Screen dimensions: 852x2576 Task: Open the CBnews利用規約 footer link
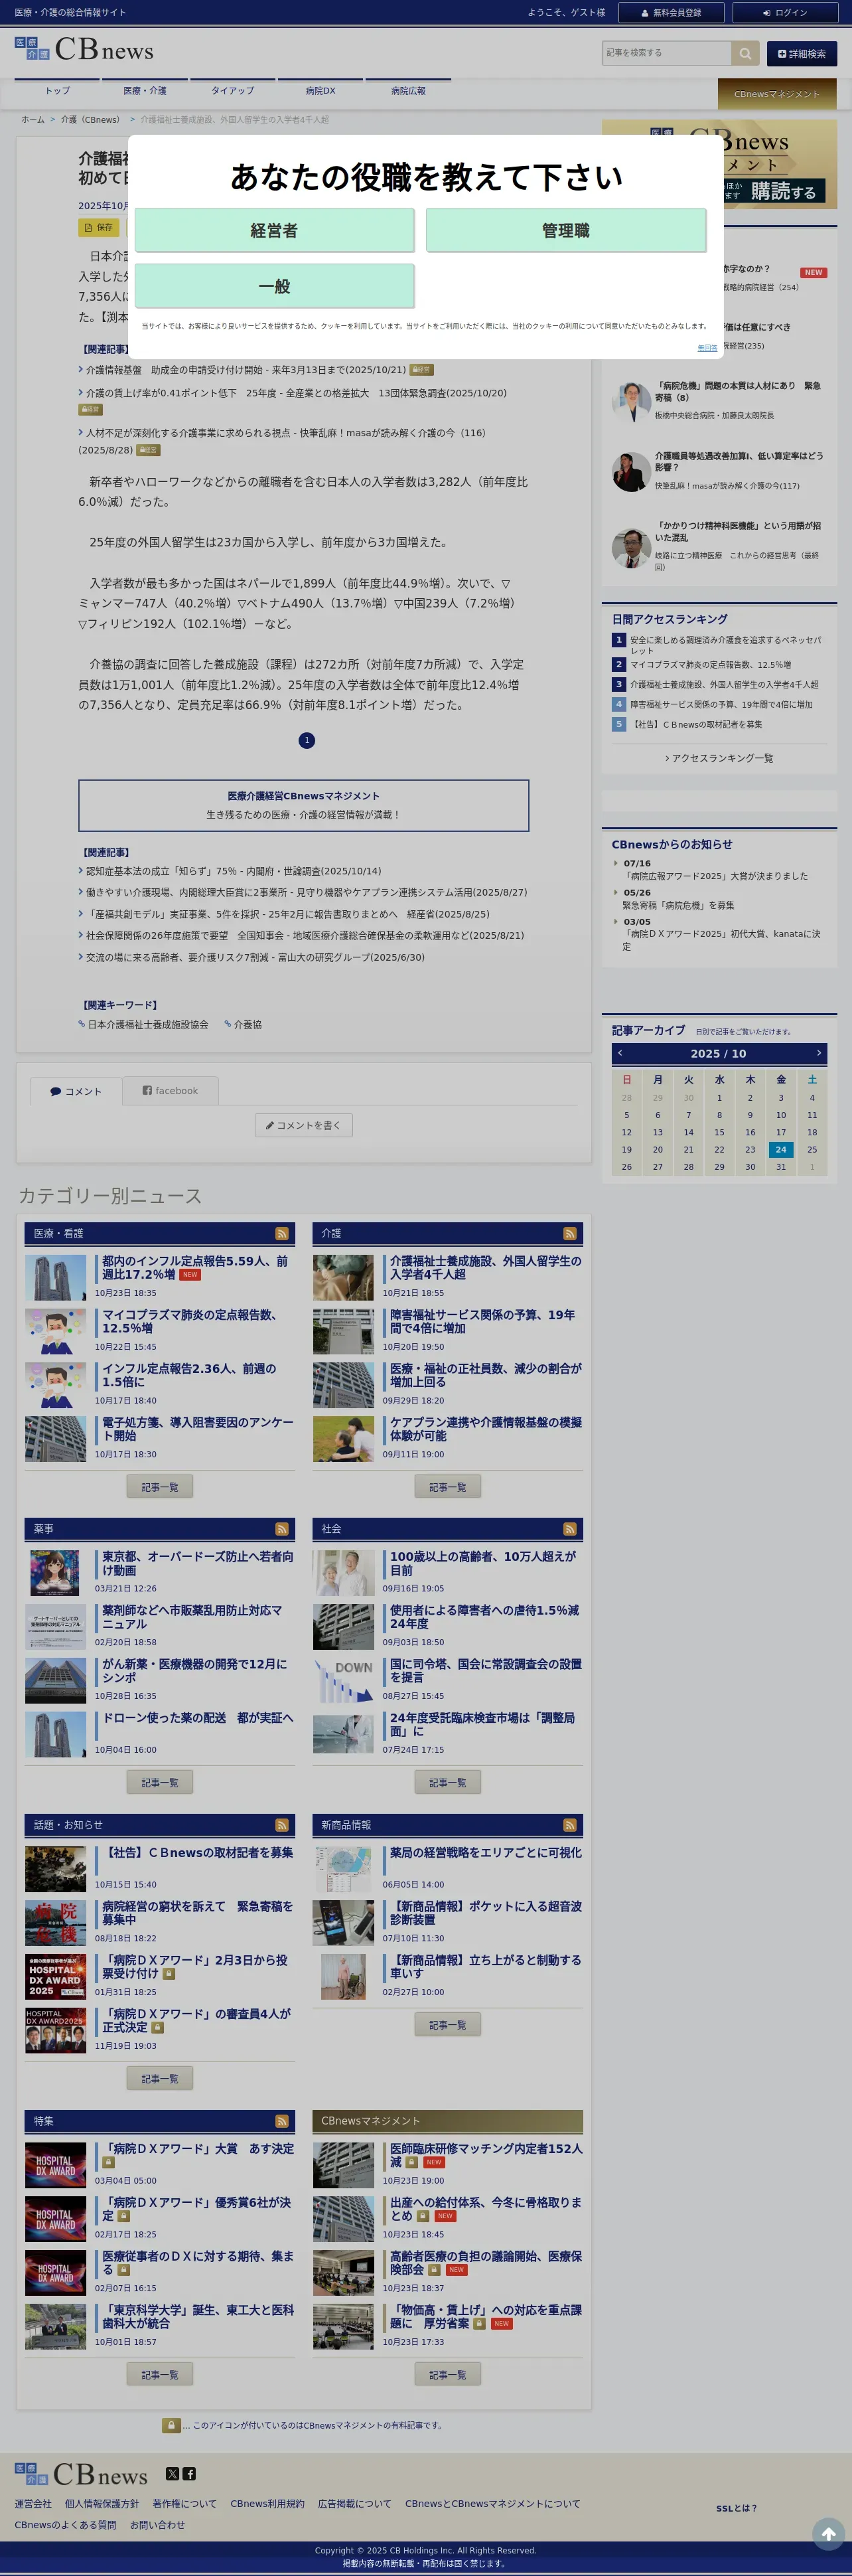click(267, 2504)
